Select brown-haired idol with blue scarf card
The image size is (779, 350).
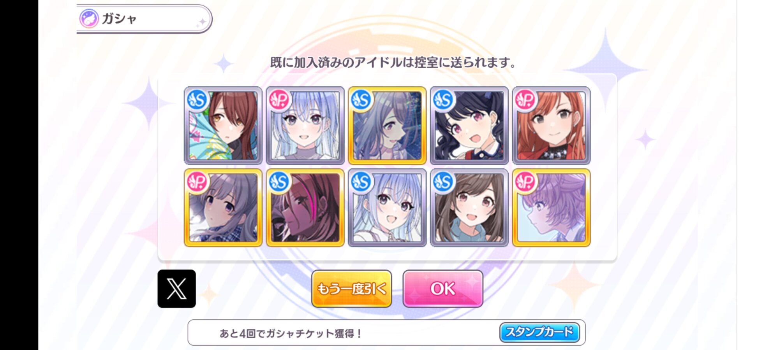[x=469, y=208]
